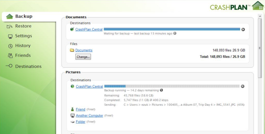This screenshot has height=134, width=265.
Task: Click 'Total: 148,093 files / 26.9 GB' text
Action: point(222,57)
